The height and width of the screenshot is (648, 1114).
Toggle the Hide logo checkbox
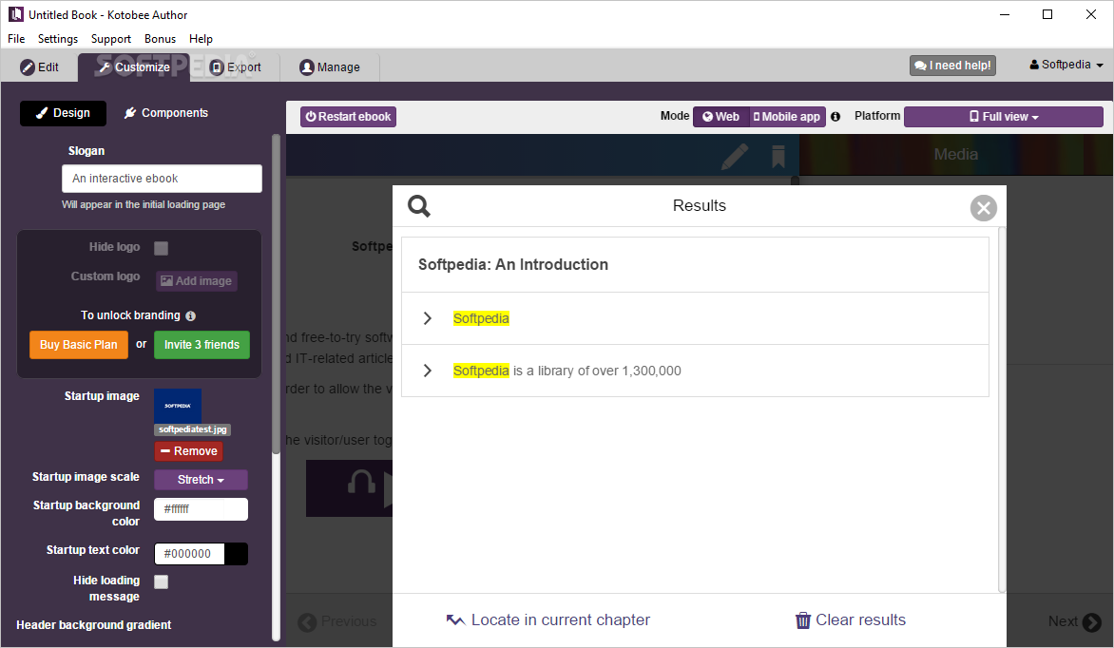pyautogui.click(x=162, y=248)
